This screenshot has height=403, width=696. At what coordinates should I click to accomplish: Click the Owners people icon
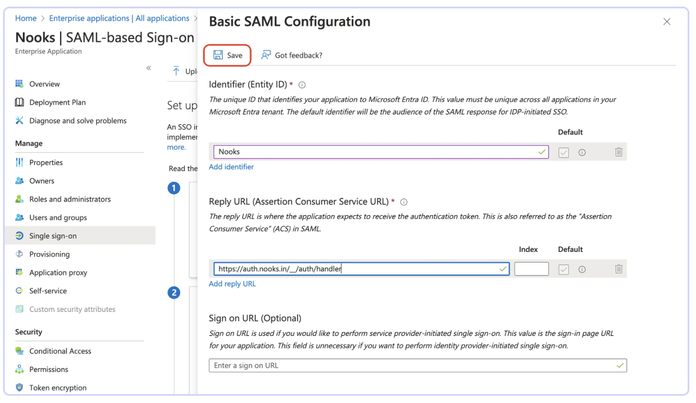(19, 181)
